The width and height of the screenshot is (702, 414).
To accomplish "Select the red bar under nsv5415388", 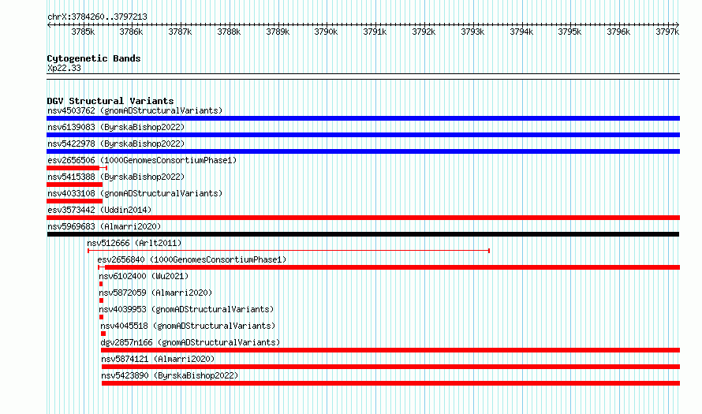I will pos(74,185).
